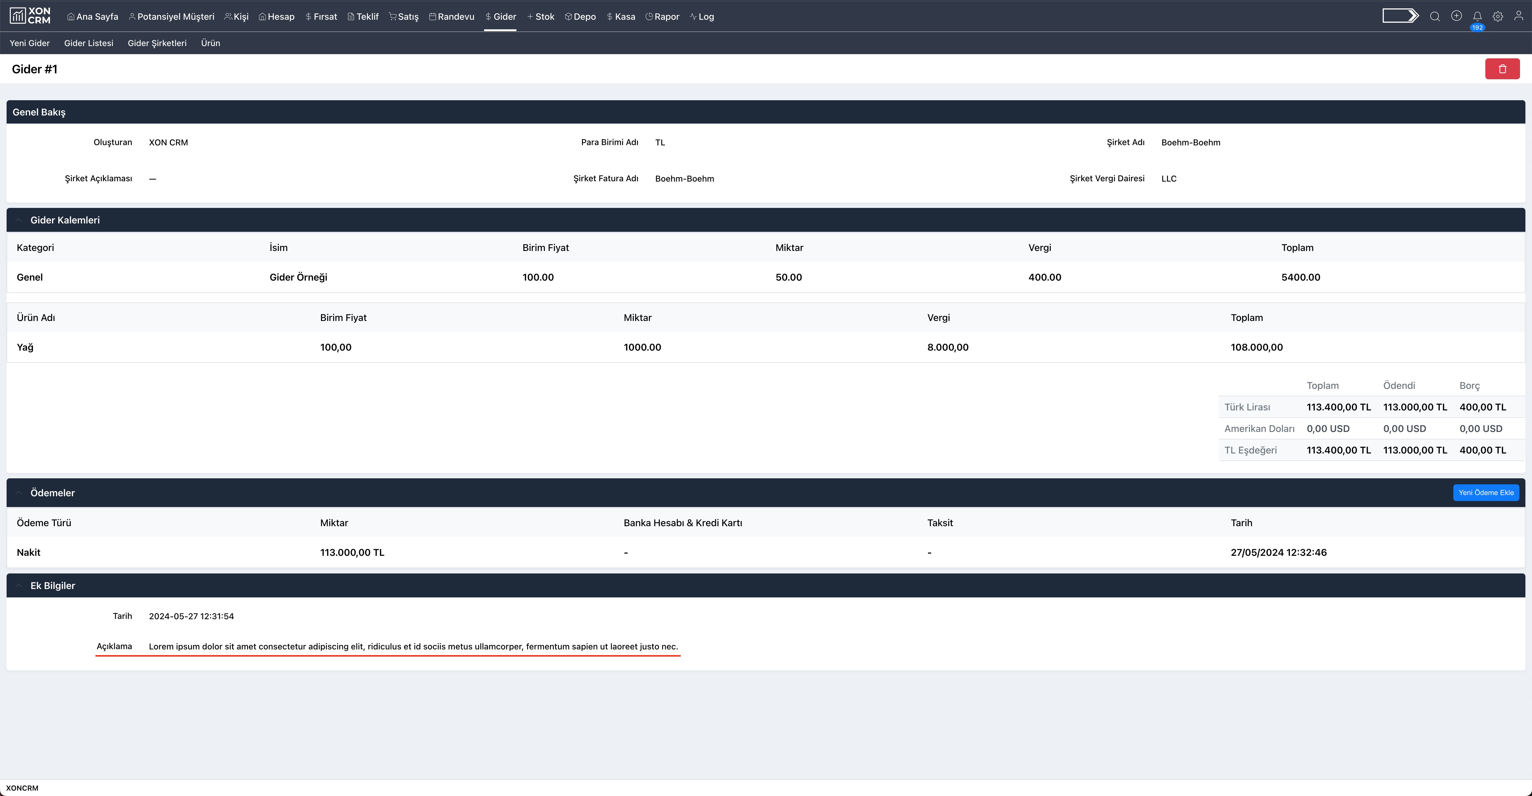Screen dimensions: 1532x796
Task: Click the date value 2024-05-27 12:31:54
Action: tap(191, 616)
